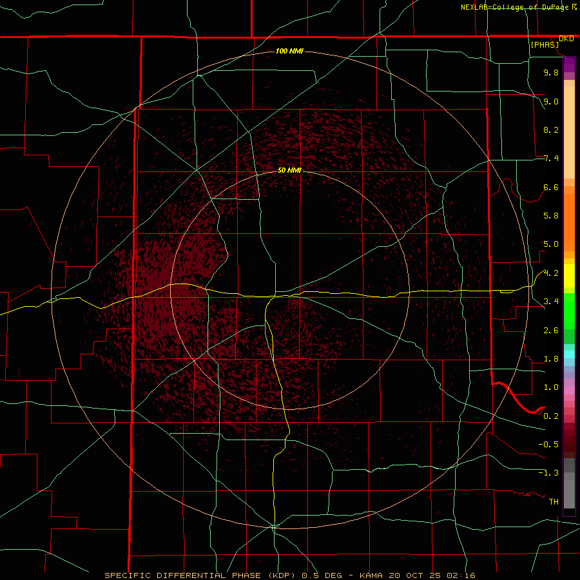Pick the cyan segment of the color bar
This screenshot has width=580, height=580.
tap(569, 354)
